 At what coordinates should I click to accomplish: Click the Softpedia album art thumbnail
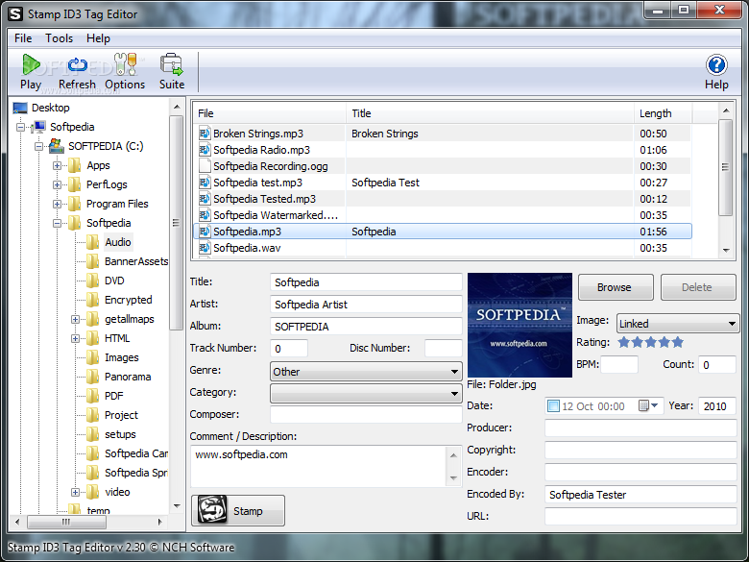click(x=519, y=325)
